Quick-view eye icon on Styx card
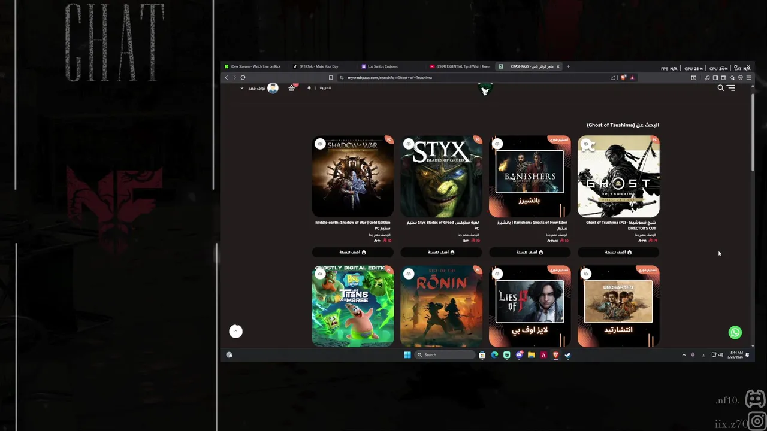 [x=409, y=144]
